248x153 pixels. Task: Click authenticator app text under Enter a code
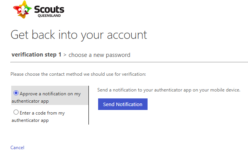coord(30,120)
